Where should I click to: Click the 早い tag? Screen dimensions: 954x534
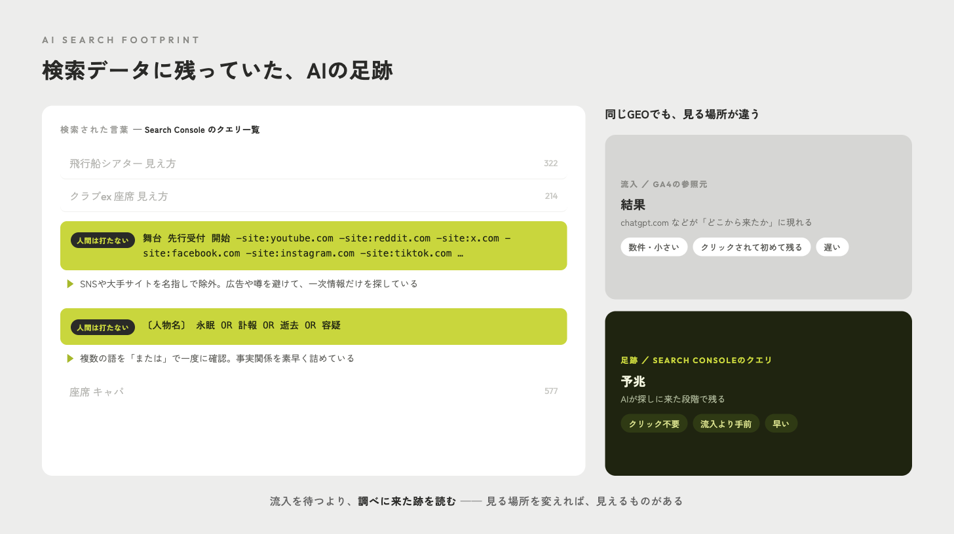pos(781,423)
